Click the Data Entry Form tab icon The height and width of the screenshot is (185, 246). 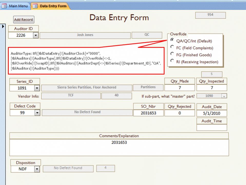(35, 6)
